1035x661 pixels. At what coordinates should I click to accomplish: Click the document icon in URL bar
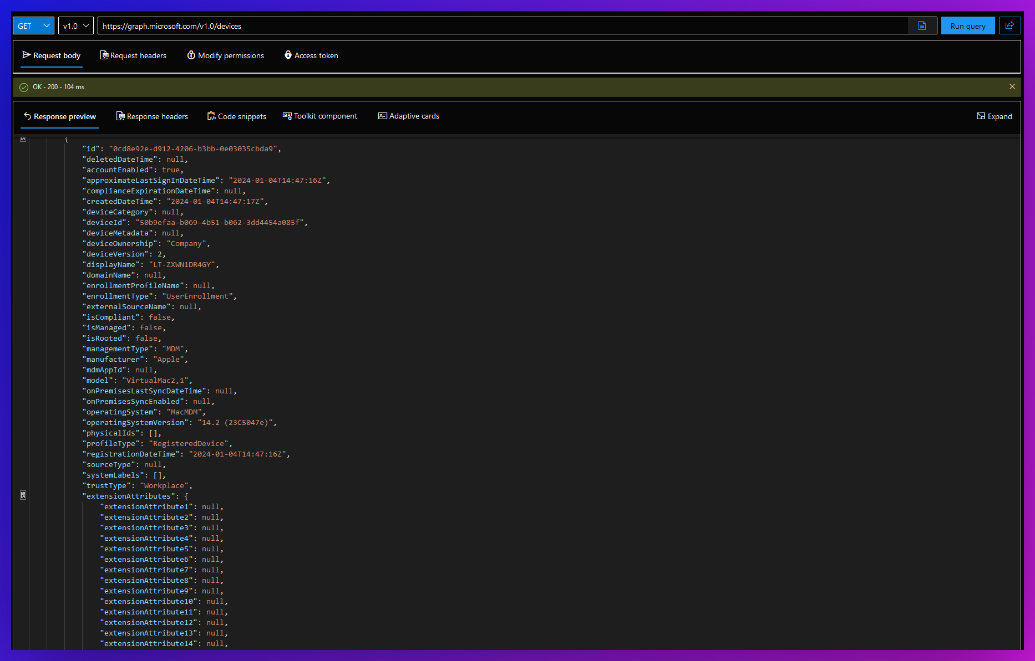[922, 25]
